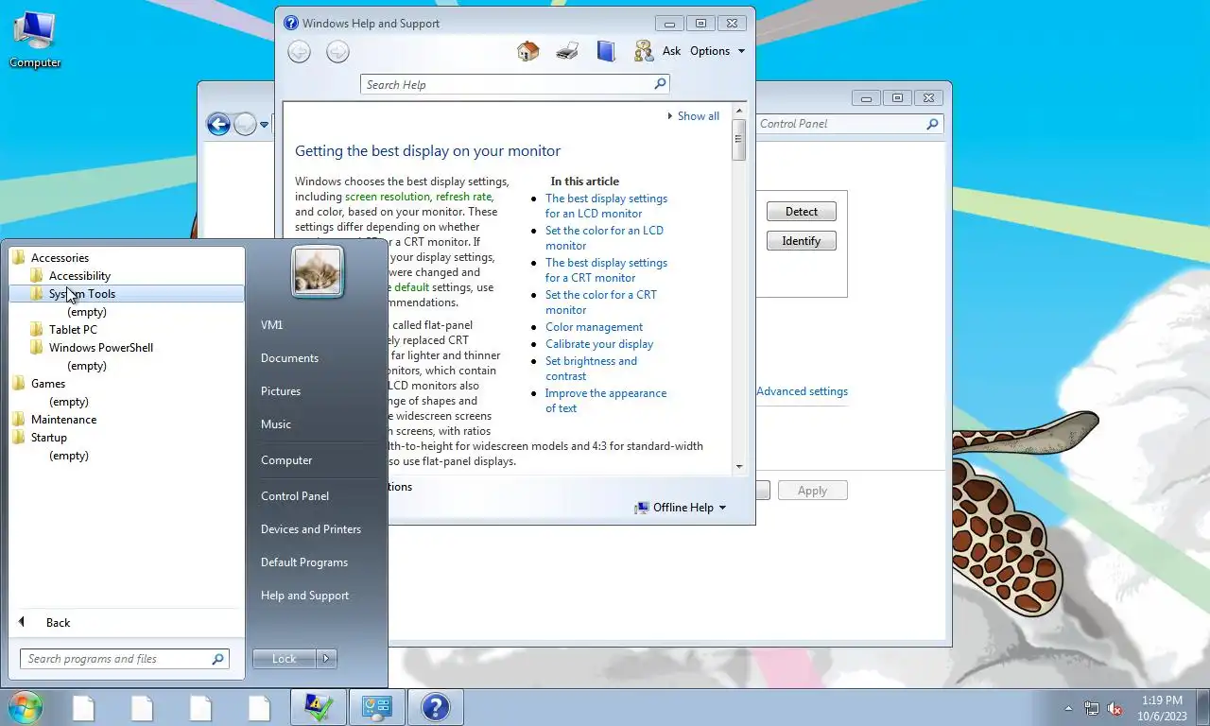Screen dimensions: 1210x726
Task: Click the Ask support person icon
Action: tap(644, 51)
